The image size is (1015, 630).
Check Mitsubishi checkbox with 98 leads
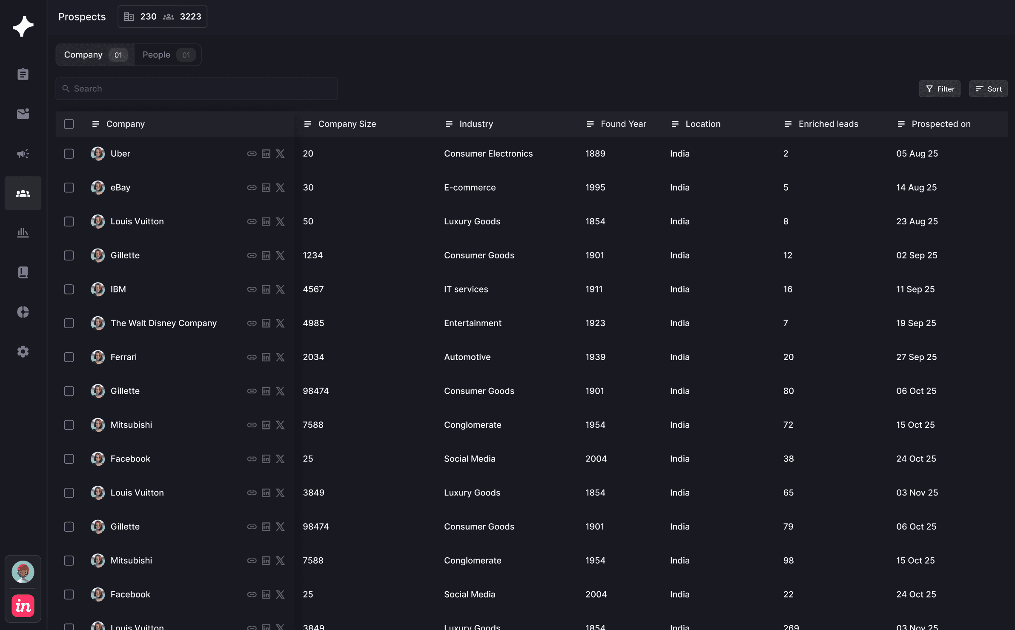click(69, 561)
